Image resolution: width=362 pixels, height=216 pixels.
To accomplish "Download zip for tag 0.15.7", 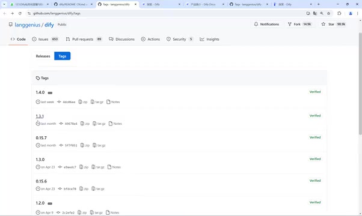I will click(x=85, y=145).
